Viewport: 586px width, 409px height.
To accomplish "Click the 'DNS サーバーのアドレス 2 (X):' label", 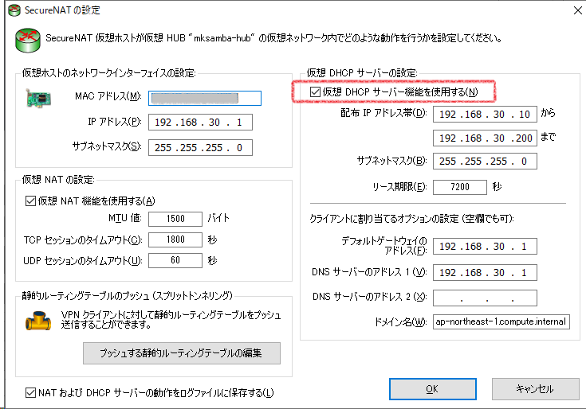I will [x=370, y=297].
